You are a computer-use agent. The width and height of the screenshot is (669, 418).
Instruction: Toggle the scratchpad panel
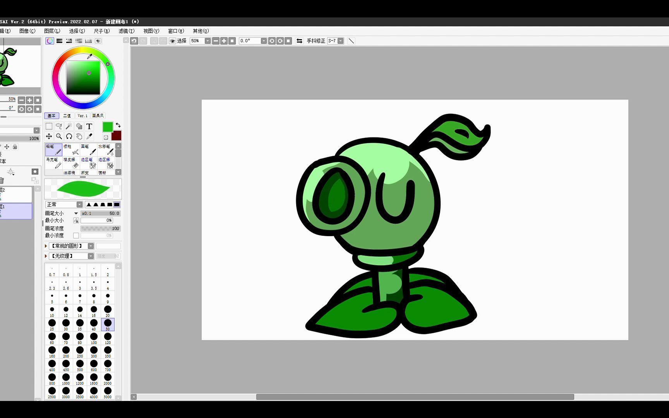[98, 41]
